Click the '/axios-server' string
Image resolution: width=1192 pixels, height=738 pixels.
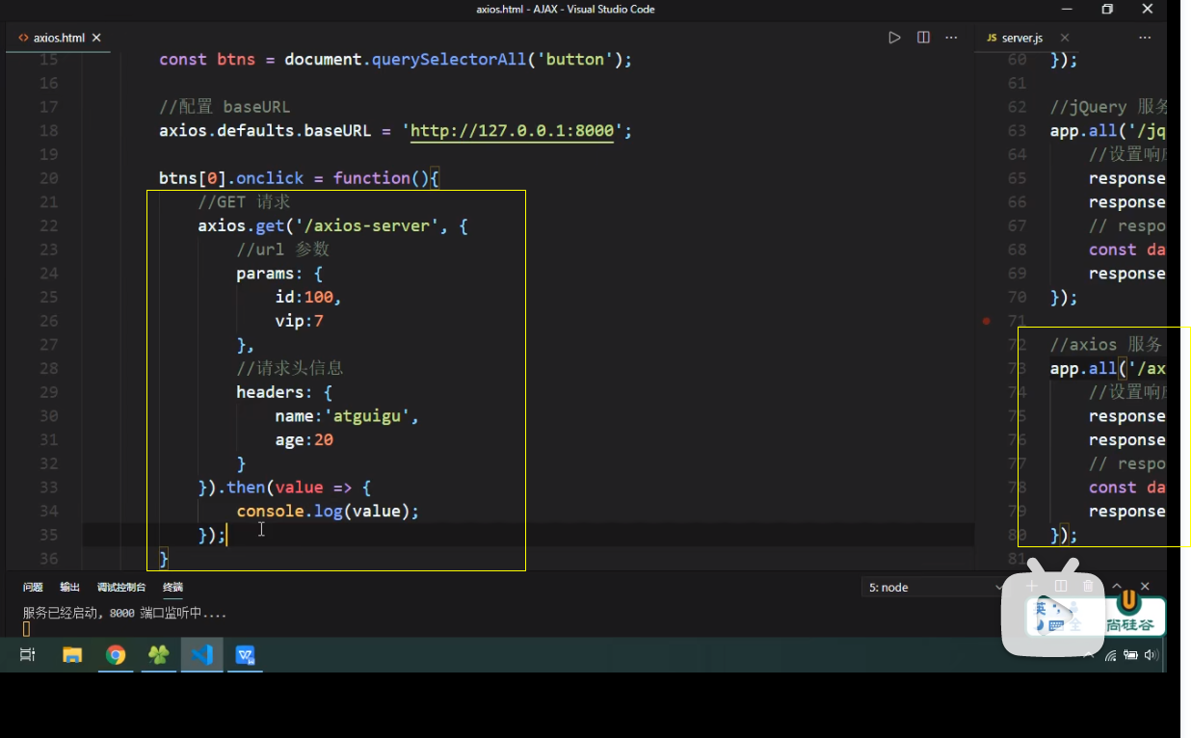tap(367, 226)
